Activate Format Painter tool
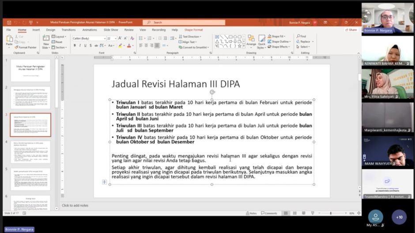 click(x=26, y=47)
